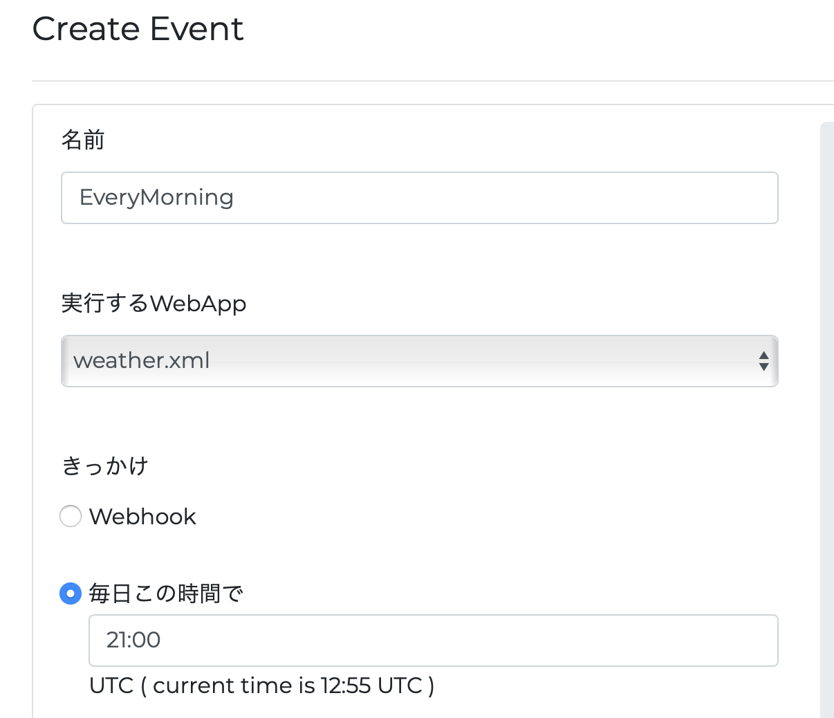
Task: Select weather.xml in the WebApp selector
Action: (419, 360)
